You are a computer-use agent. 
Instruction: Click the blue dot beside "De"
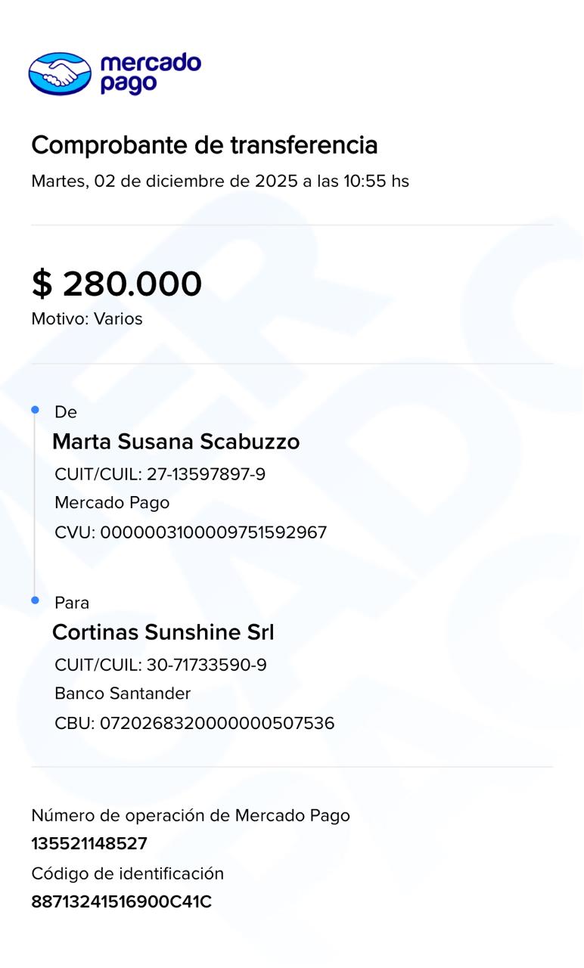tap(35, 410)
